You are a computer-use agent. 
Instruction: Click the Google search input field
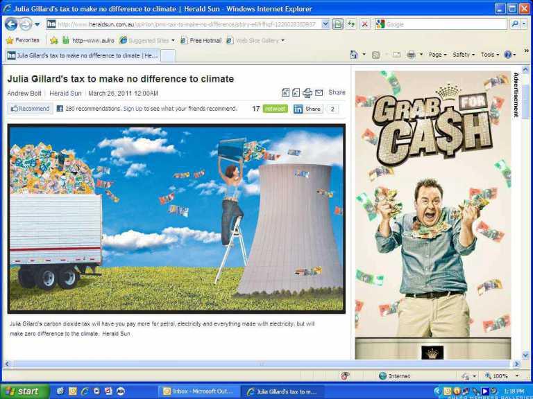coord(444,24)
